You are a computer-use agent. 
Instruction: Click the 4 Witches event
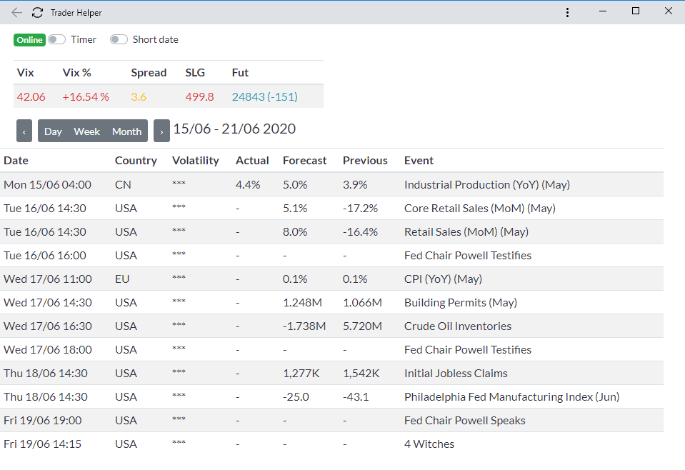(429, 444)
